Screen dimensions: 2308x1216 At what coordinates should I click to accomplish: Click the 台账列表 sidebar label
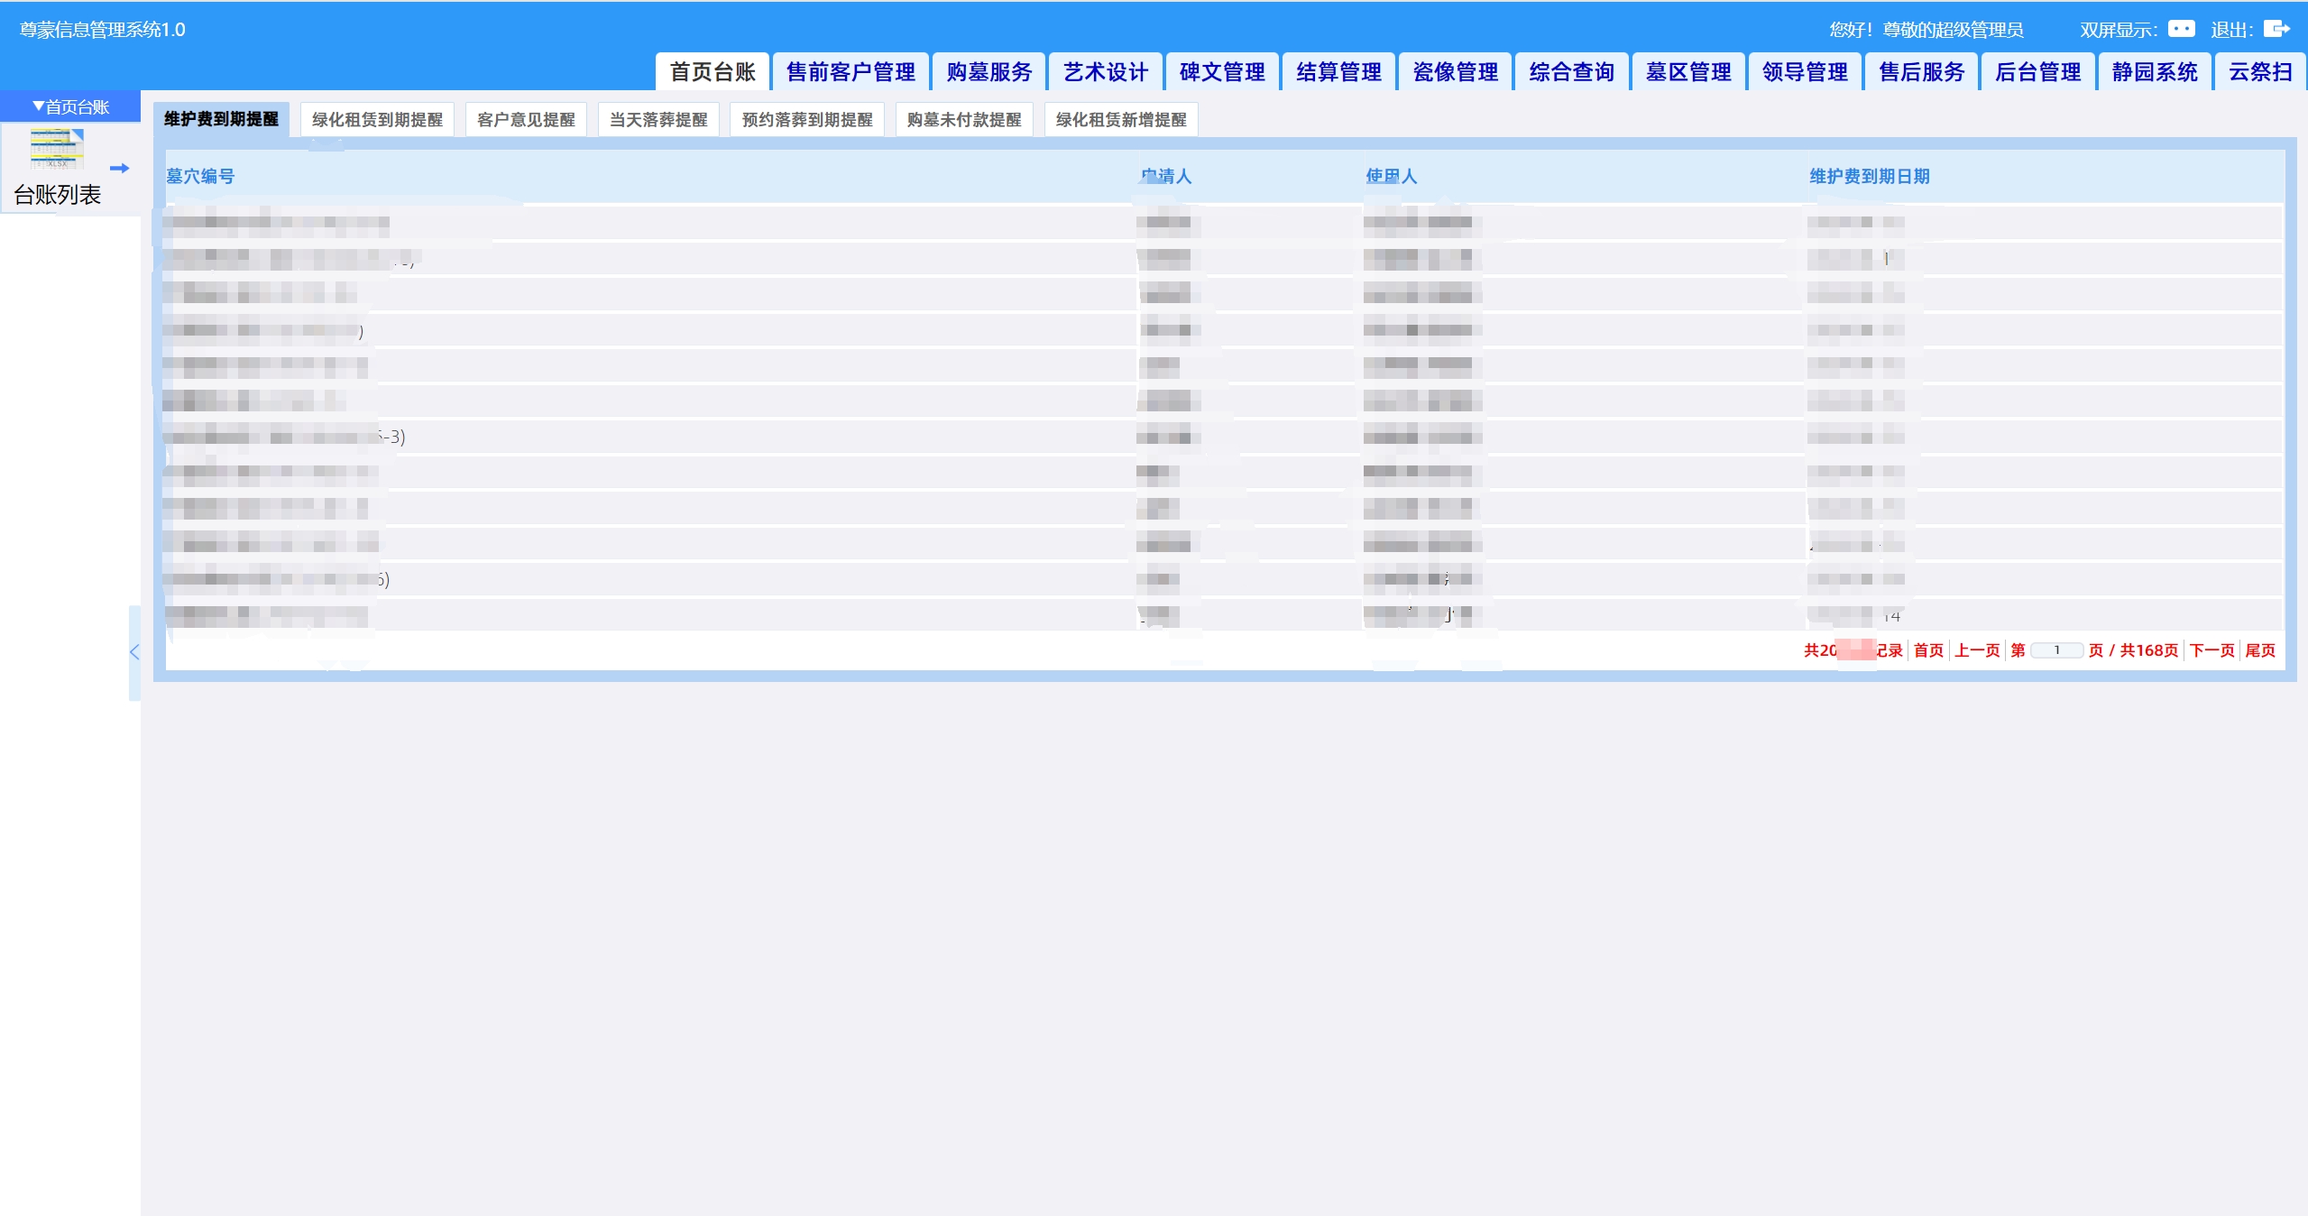(x=57, y=195)
